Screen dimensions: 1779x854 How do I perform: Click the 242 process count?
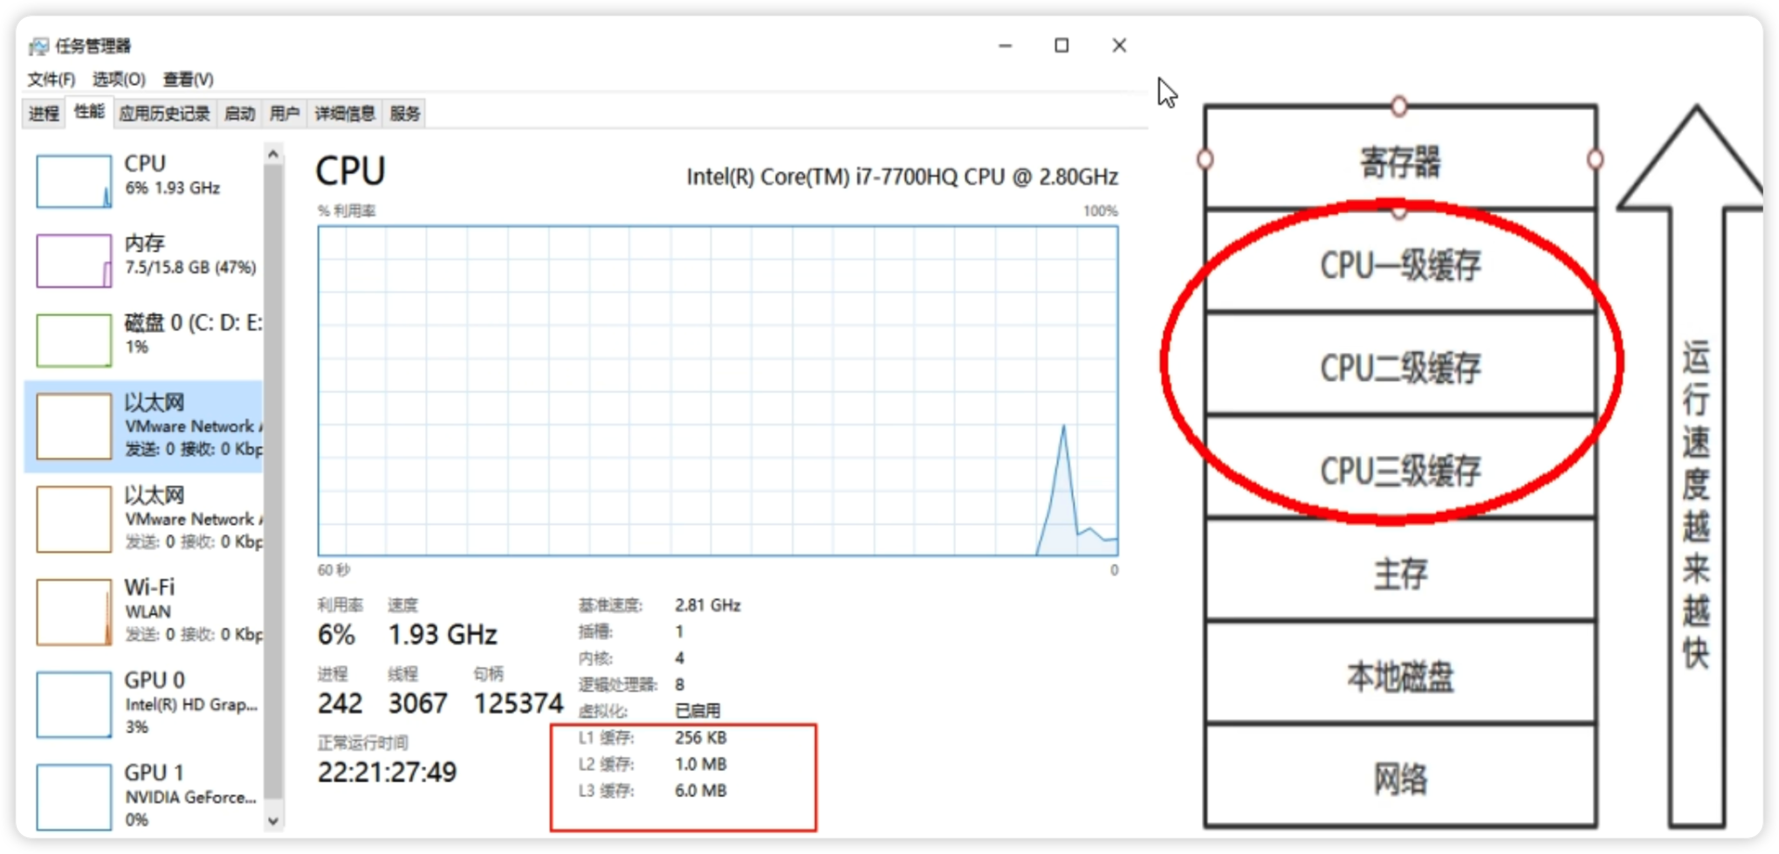(x=340, y=703)
